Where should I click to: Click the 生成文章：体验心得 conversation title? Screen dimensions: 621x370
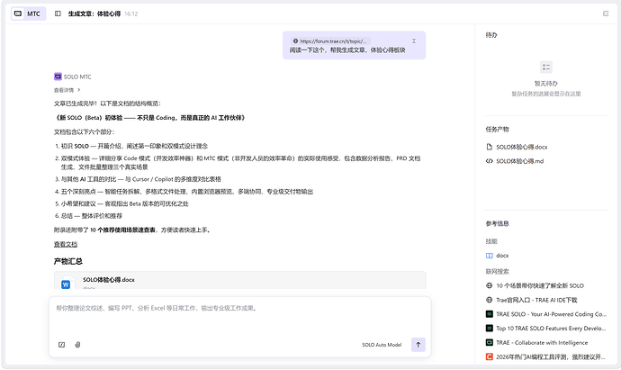coord(94,14)
